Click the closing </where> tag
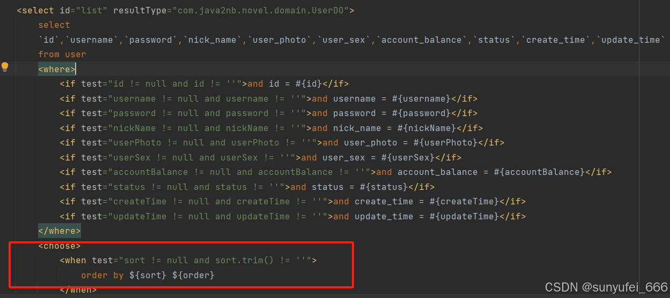Viewport: 670px width, 298px height. [x=60, y=231]
